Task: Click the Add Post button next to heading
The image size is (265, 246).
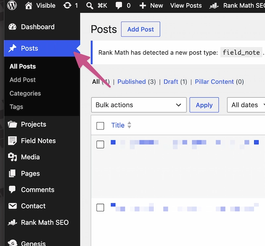Action: [x=141, y=29]
